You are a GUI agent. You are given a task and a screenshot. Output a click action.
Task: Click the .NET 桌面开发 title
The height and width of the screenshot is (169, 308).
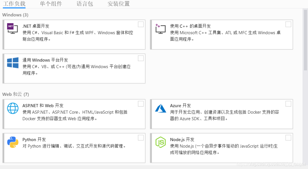coord(36,26)
